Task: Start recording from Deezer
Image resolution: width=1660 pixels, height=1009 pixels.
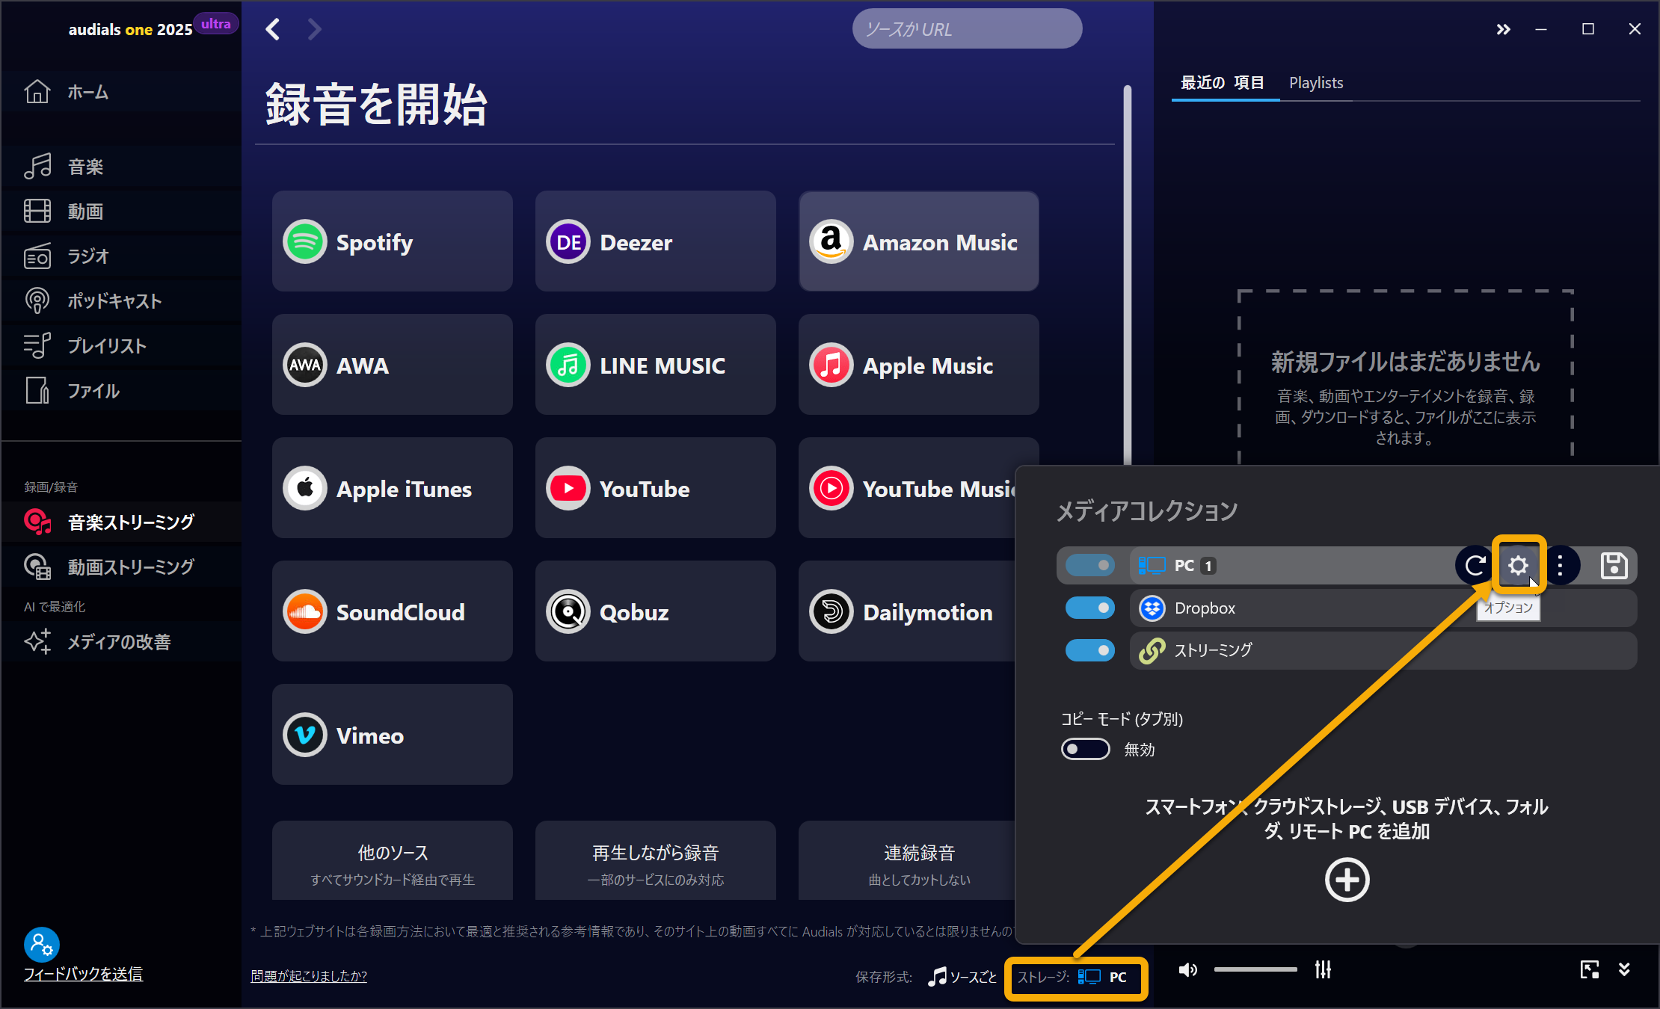Action: click(x=656, y=241)
